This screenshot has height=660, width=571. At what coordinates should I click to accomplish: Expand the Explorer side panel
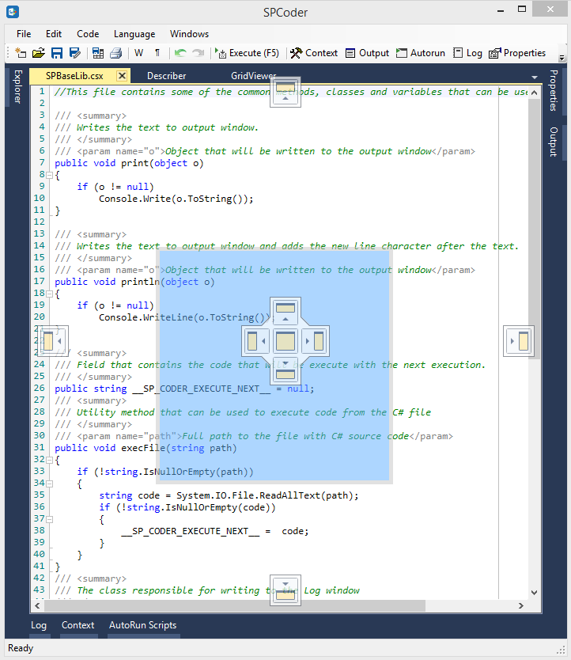coord(17,87)
